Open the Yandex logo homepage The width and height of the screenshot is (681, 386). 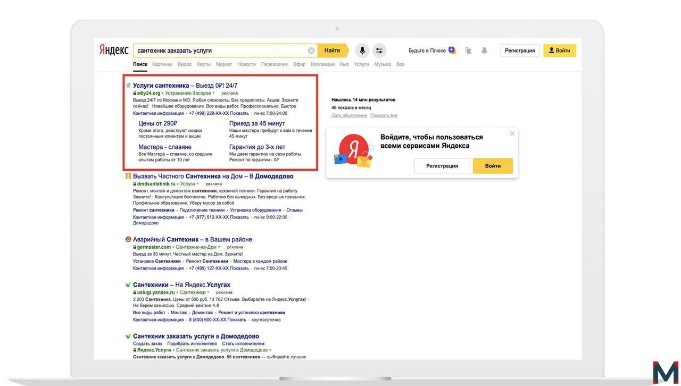click(x=114, y=50)
